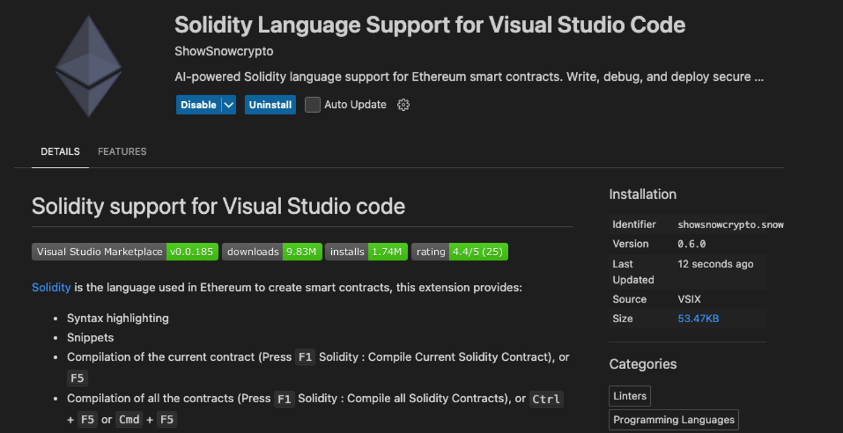Click the v0.0.185 version badge

click(192, 251)
